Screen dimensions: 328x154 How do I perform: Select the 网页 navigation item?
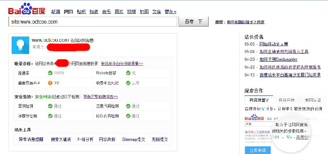[69, 12]
